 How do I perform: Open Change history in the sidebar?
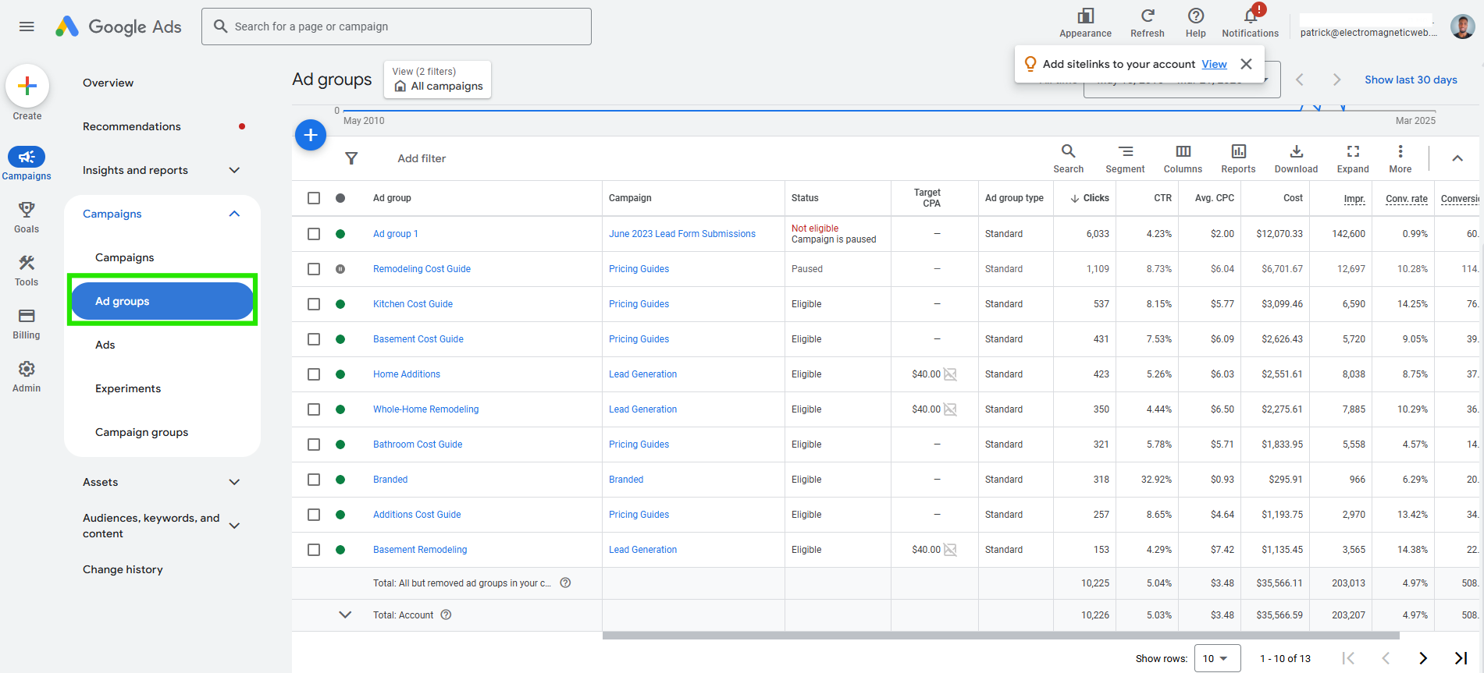pos(123,569)
